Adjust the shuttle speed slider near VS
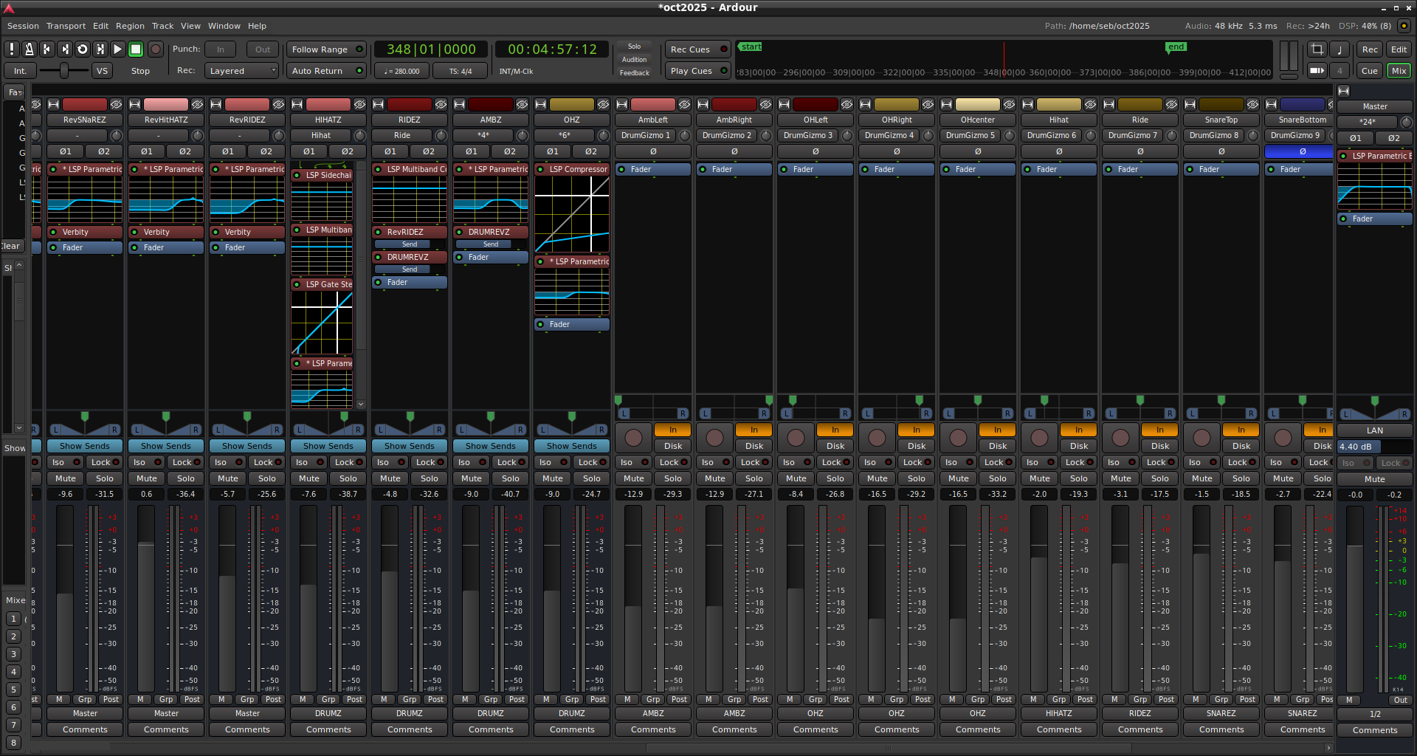1417x756 pixels. click(64, 71)
